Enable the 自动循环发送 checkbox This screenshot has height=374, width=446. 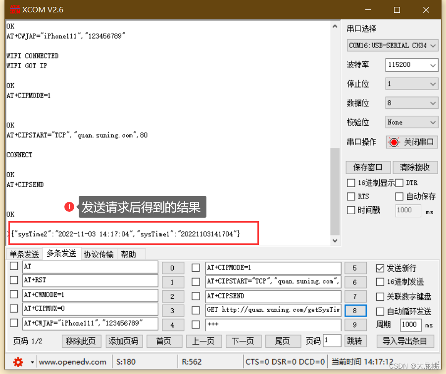(x=380, y=312)
